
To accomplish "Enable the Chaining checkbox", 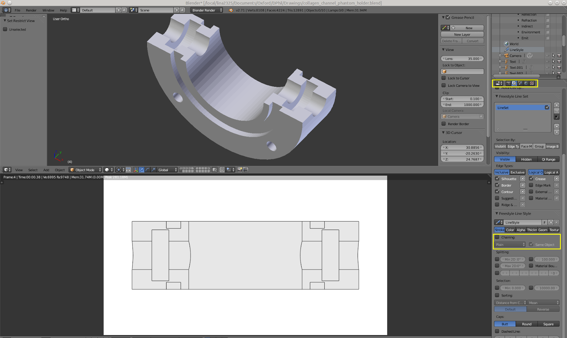I will point(497,237).
